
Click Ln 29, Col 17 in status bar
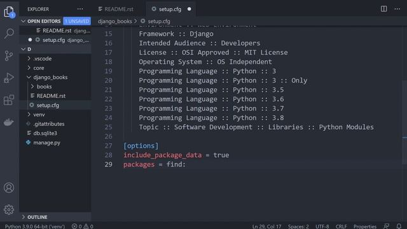click(x=266, y=226)
